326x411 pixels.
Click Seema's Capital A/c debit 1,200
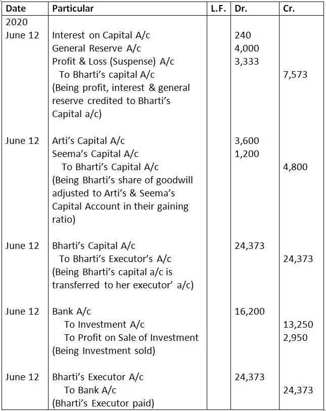pos(247,154)
